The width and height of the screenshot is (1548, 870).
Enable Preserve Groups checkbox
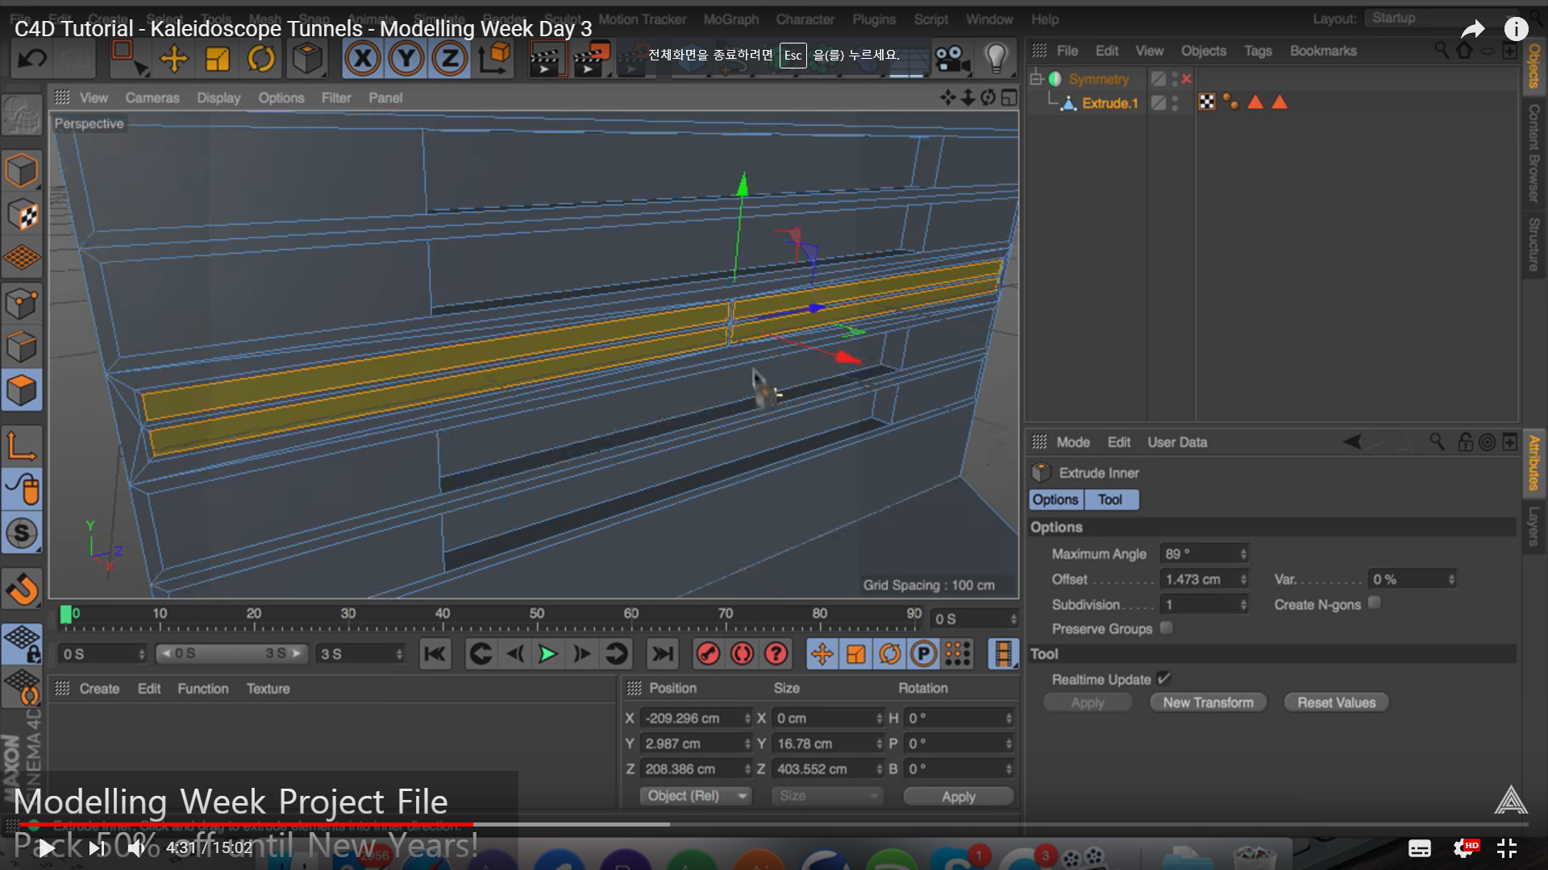(x=1166, y=628)
